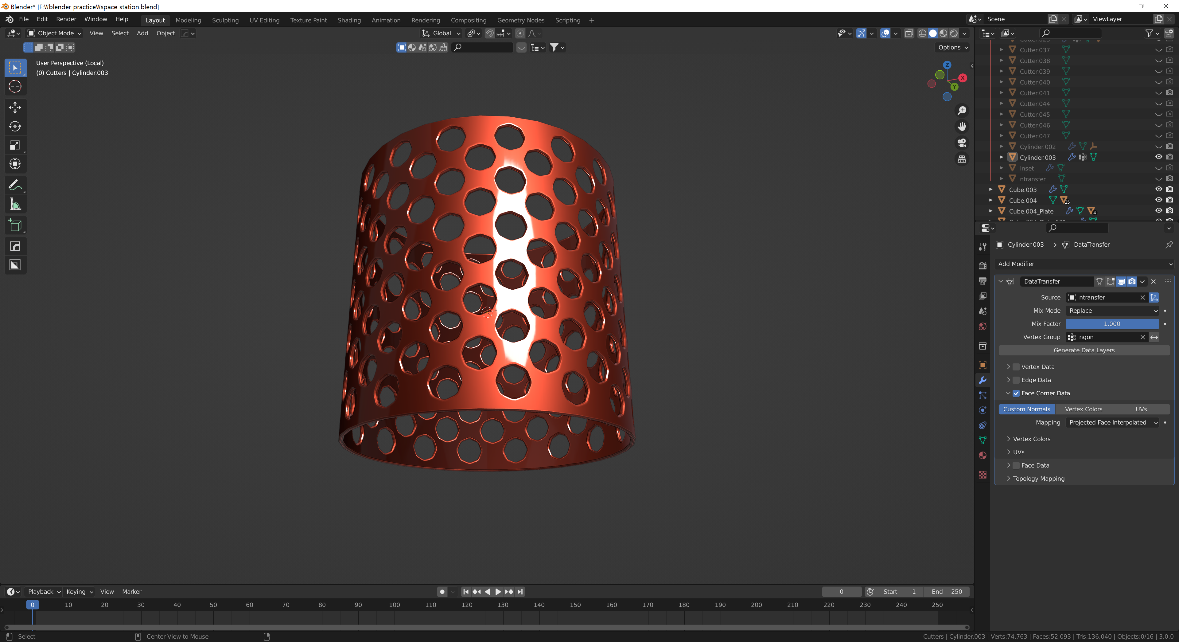Hide Cube.003 using its eye icon
The width and height of the screenshot is (1179, 642).
click(1158, 189)
